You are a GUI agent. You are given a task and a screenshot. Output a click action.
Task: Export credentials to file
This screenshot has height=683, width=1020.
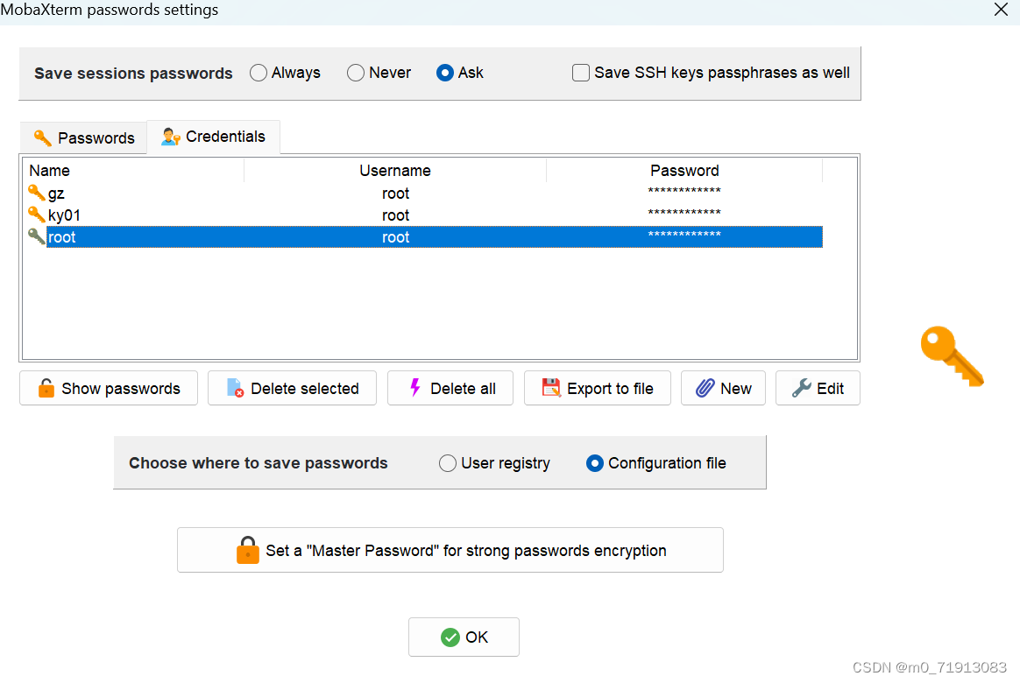click(597, 389)
